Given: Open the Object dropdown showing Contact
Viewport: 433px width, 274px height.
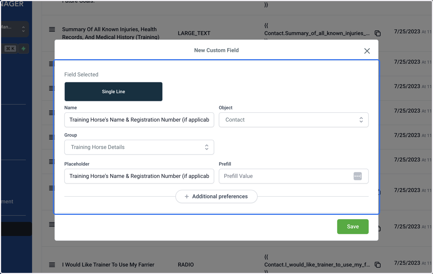Looking at the screenshot, I should coord(294,120).
